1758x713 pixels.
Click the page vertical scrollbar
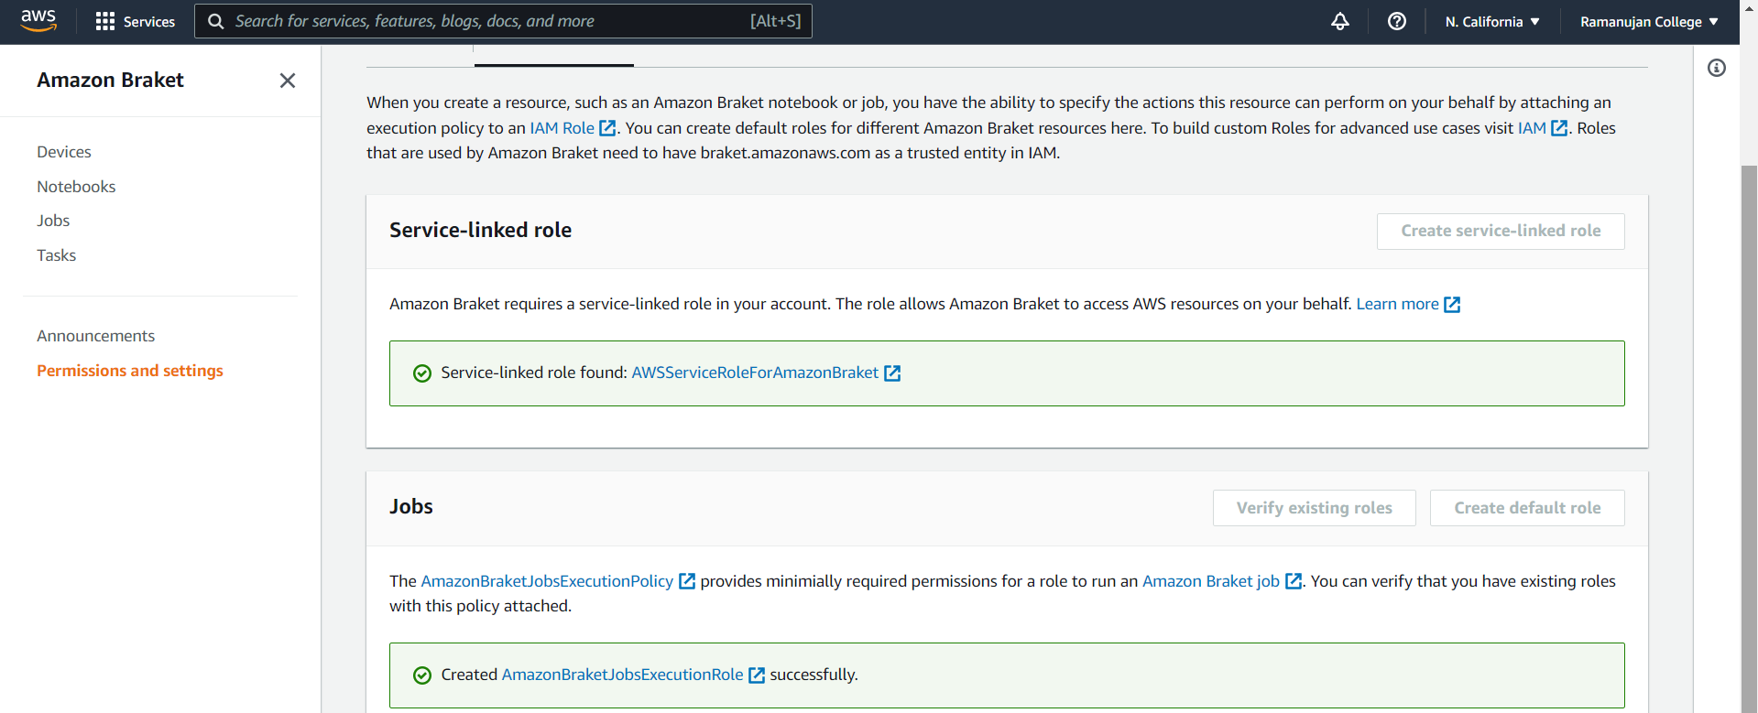tap(1749, 438)
